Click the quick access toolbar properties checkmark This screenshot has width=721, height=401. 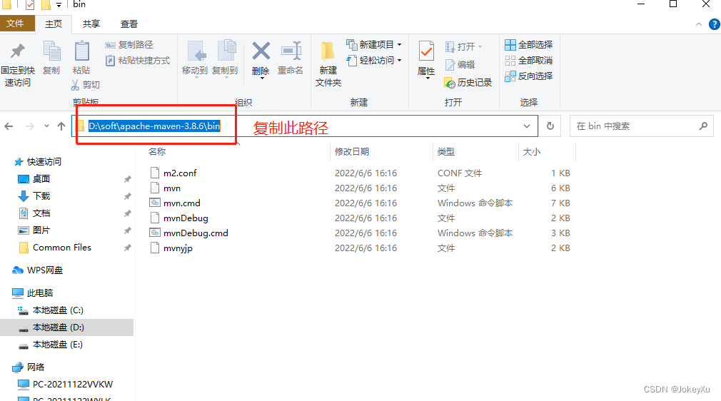click(x=30, y=4)
